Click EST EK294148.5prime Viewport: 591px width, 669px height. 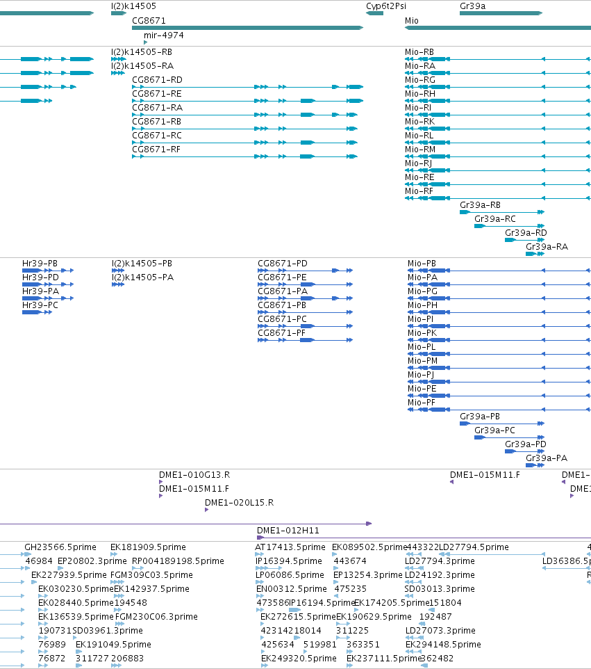coord(443,645)
